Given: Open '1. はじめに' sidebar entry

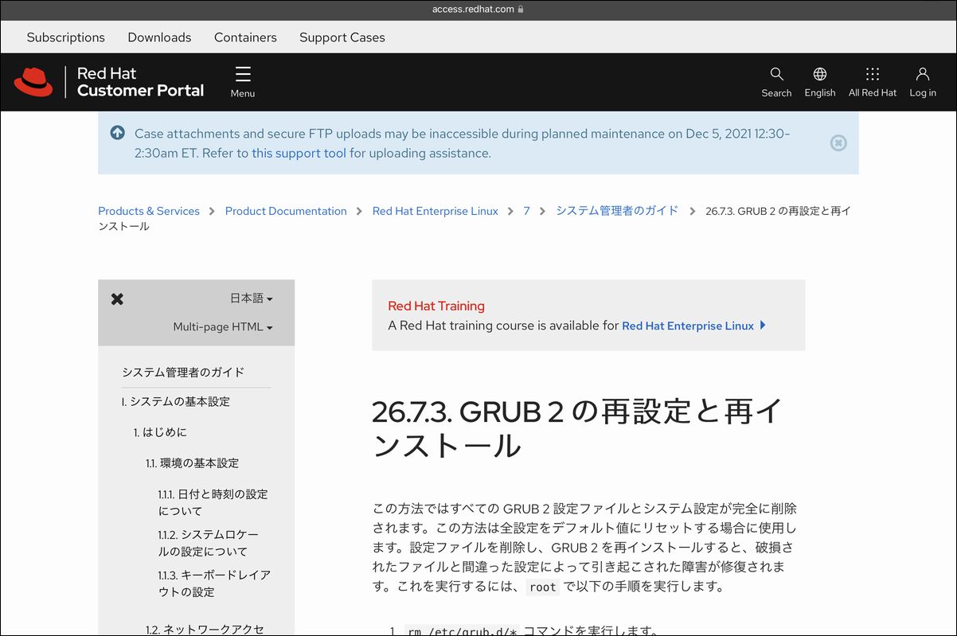Looking at the screenshot, I should pos(160,432).
